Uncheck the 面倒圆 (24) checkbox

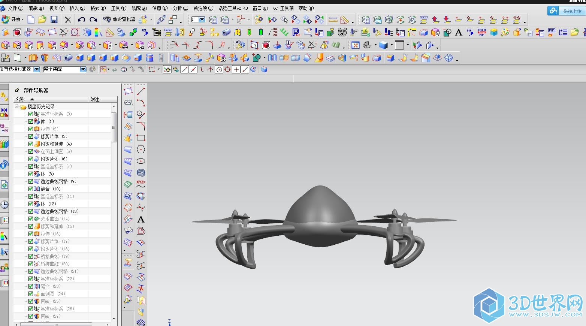[31, 294]
